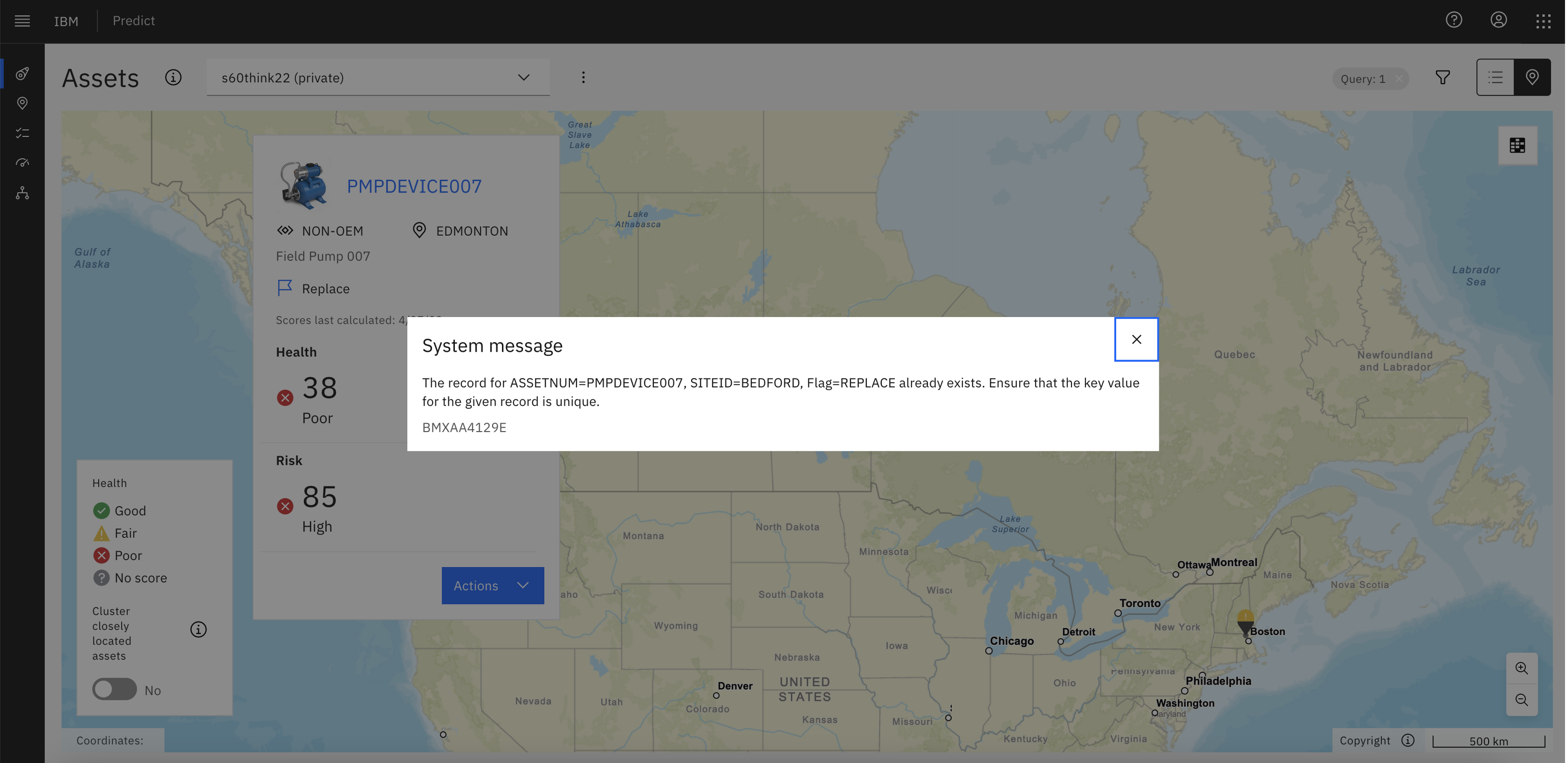Enable the list/table view layout
Image resolution: width=1567 pixels, height=763 pixels.
(1495, 77)
